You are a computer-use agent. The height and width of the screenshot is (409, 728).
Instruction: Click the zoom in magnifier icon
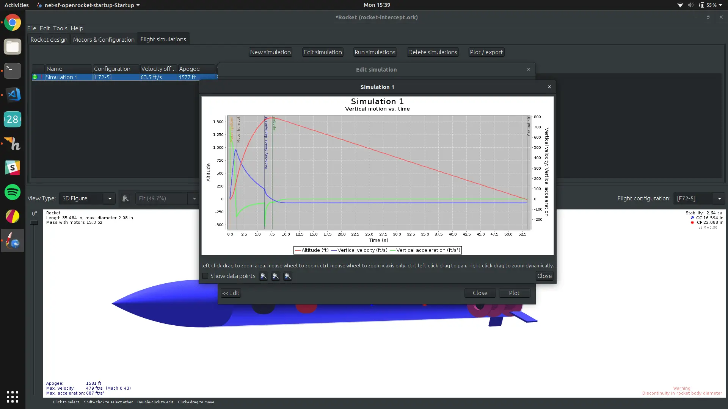[x=264, y=276]
